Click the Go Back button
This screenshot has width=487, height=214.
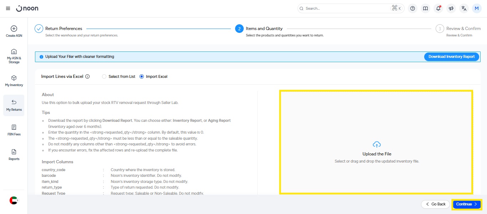click(435, 204)
